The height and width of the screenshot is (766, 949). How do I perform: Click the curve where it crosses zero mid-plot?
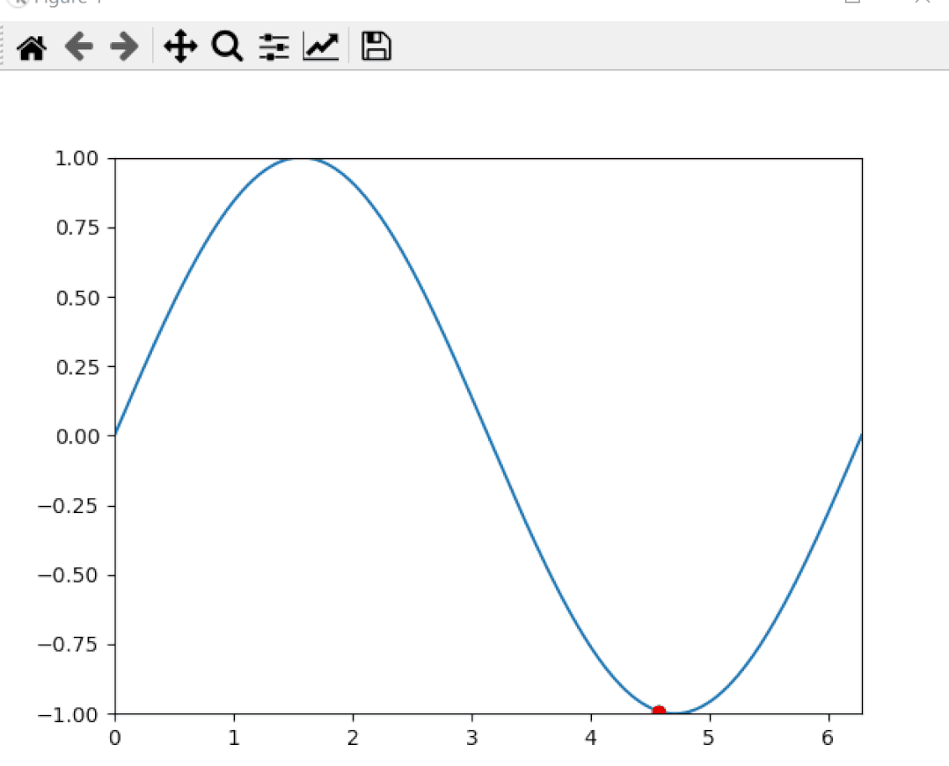pyautogui.click(x=488, y=436)
